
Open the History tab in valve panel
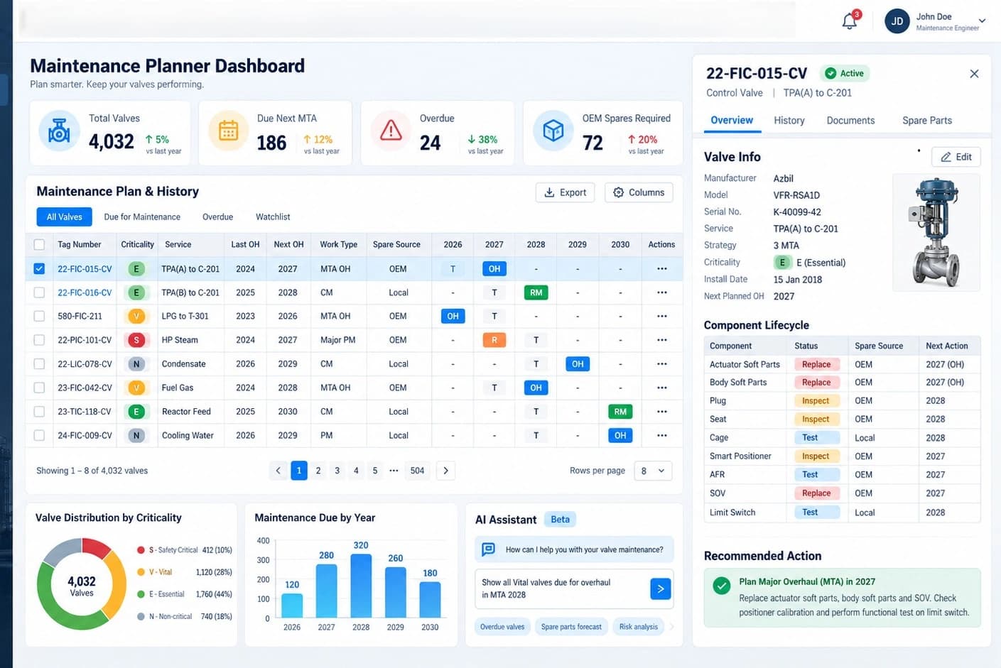click(x=789, y=121)
